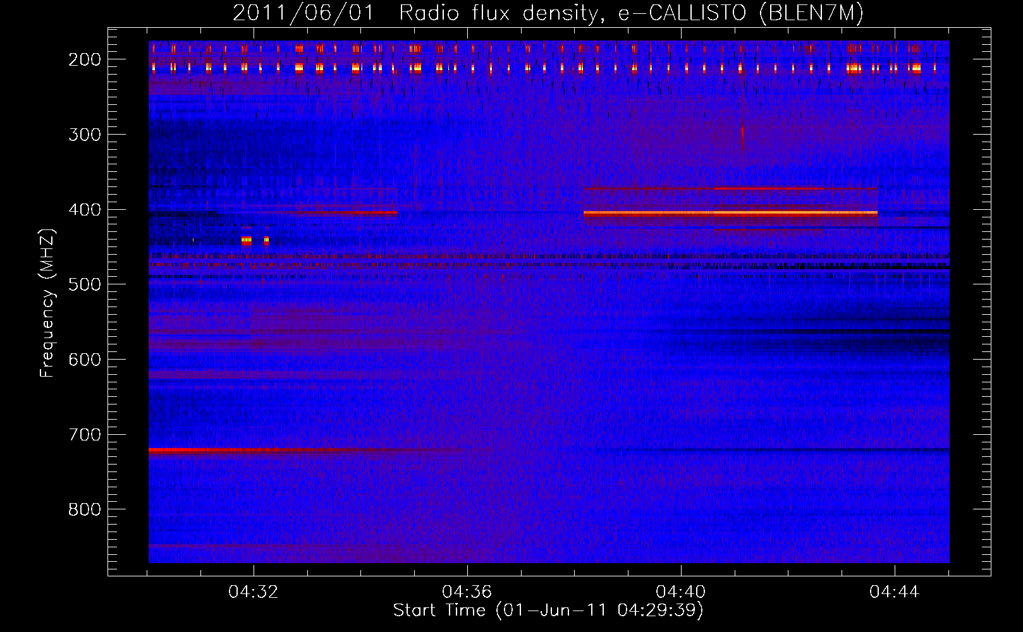Click the 04:44 time tick label
Screen dimensions: 1023x632
[895, 592]
